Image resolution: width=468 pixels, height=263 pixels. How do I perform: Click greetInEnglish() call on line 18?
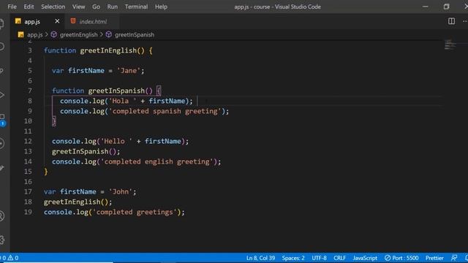78,202
